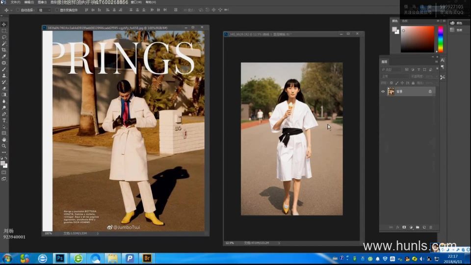Hide the 背景 layer with eye icon
Viewport: 471px width, 265px height.
[x=383, y=91]
